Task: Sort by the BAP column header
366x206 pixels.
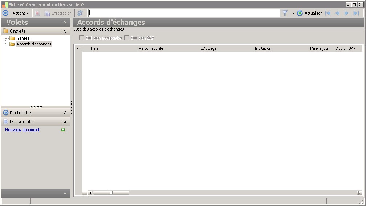Action: (352, 48)
